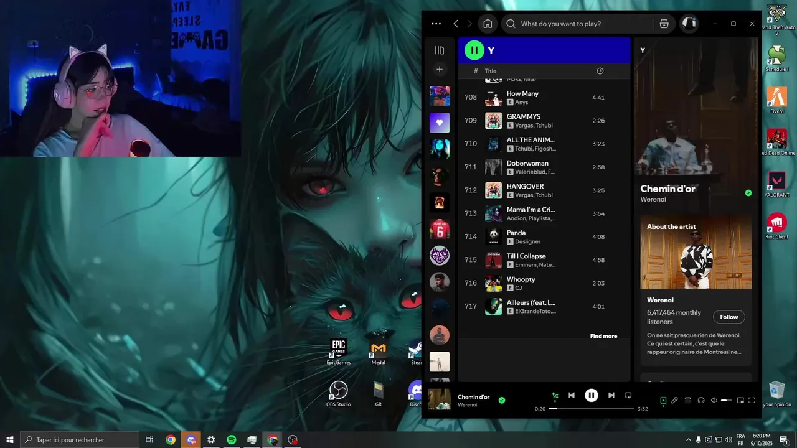The height and width of the screenshot is (448, 797).
Task: Select song 'GRAMMYS' row
Action: point(545,121)
